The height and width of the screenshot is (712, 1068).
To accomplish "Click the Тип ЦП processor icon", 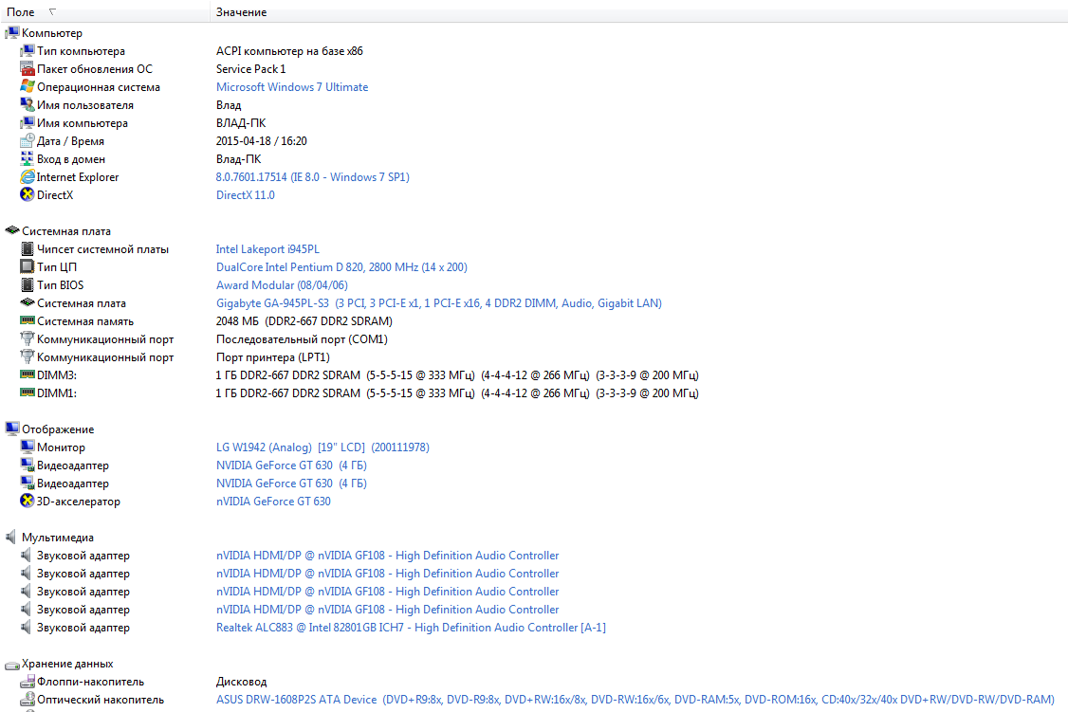I will pyautogui.click(x=28, y=267).
